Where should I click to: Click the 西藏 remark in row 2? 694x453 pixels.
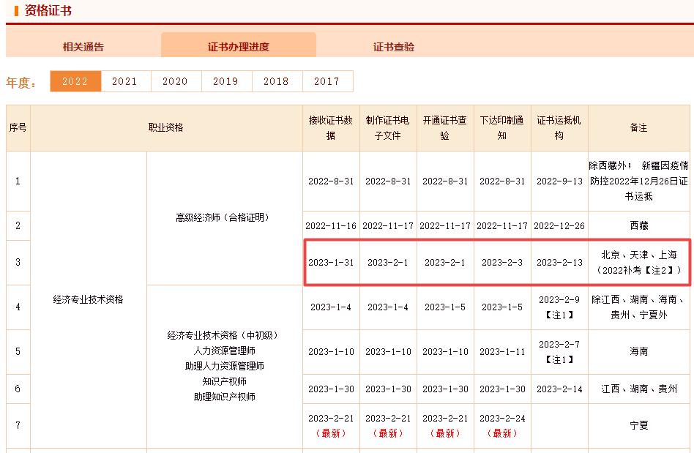[x=638, y=225]
